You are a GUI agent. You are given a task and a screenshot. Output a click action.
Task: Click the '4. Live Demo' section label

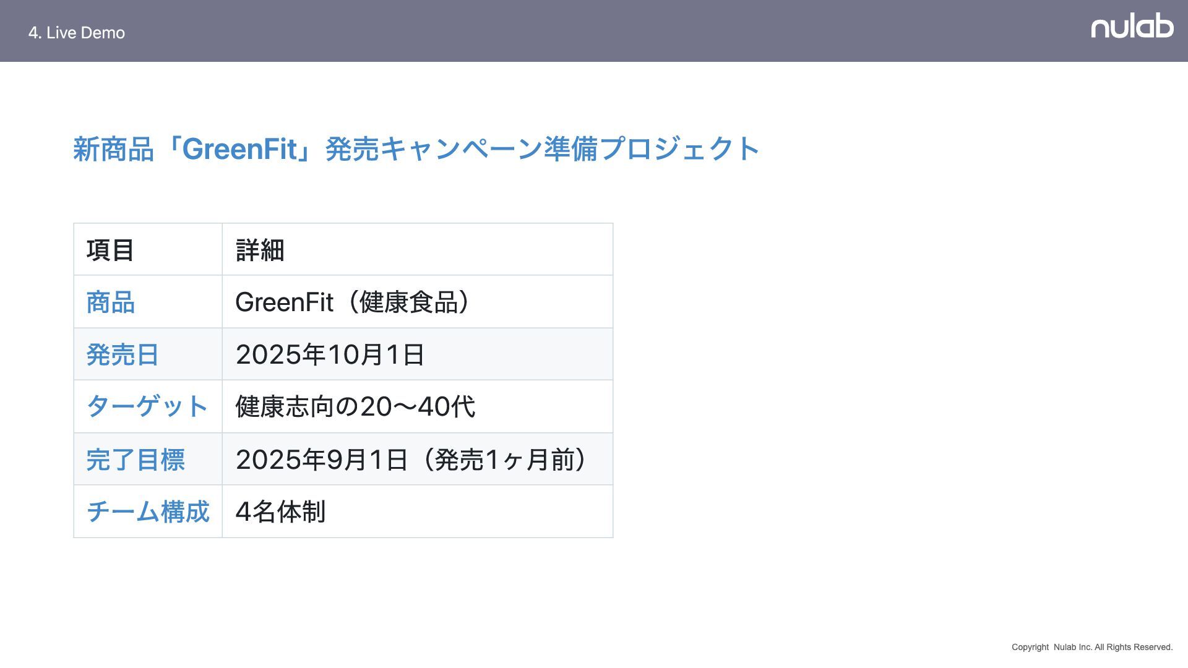(77, 33)
